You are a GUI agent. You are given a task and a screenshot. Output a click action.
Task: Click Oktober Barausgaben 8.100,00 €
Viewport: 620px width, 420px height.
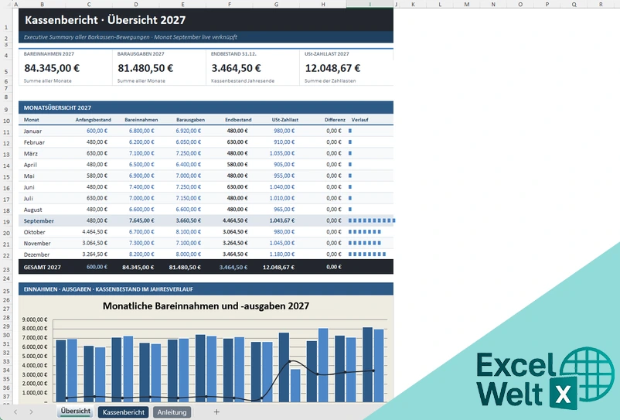188,232
